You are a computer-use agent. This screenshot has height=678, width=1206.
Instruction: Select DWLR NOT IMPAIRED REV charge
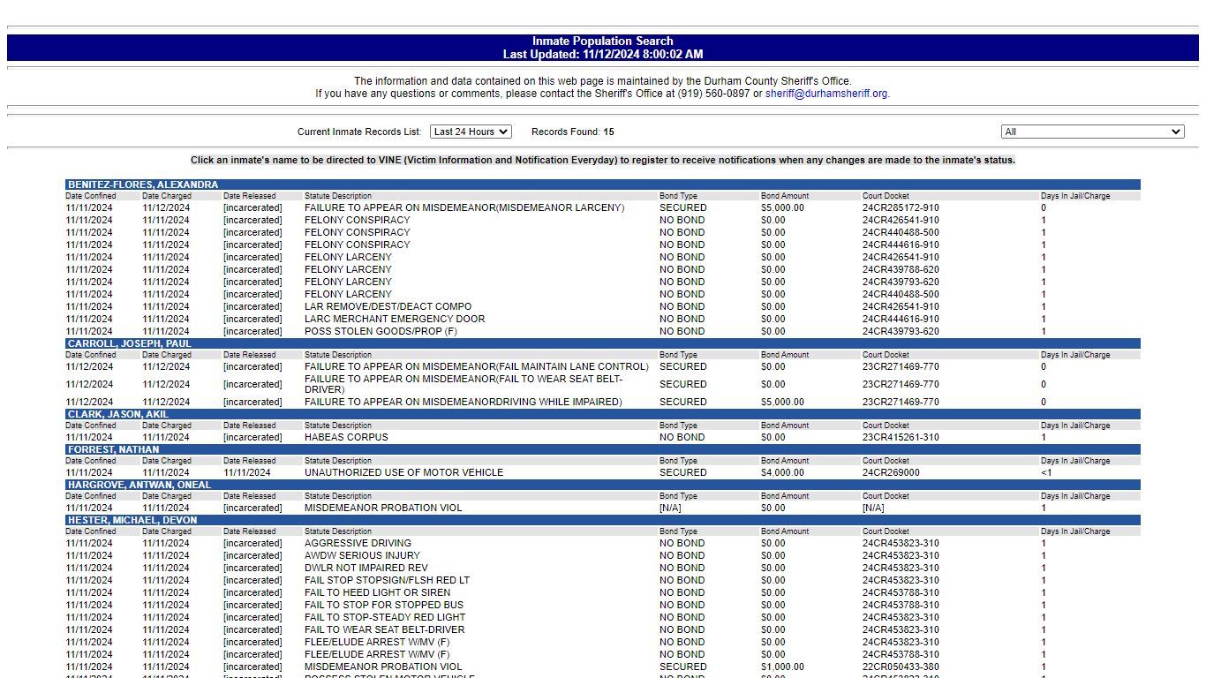click(x=366, y=569)
